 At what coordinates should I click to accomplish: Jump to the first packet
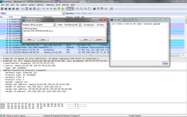[x=59, y=9]
